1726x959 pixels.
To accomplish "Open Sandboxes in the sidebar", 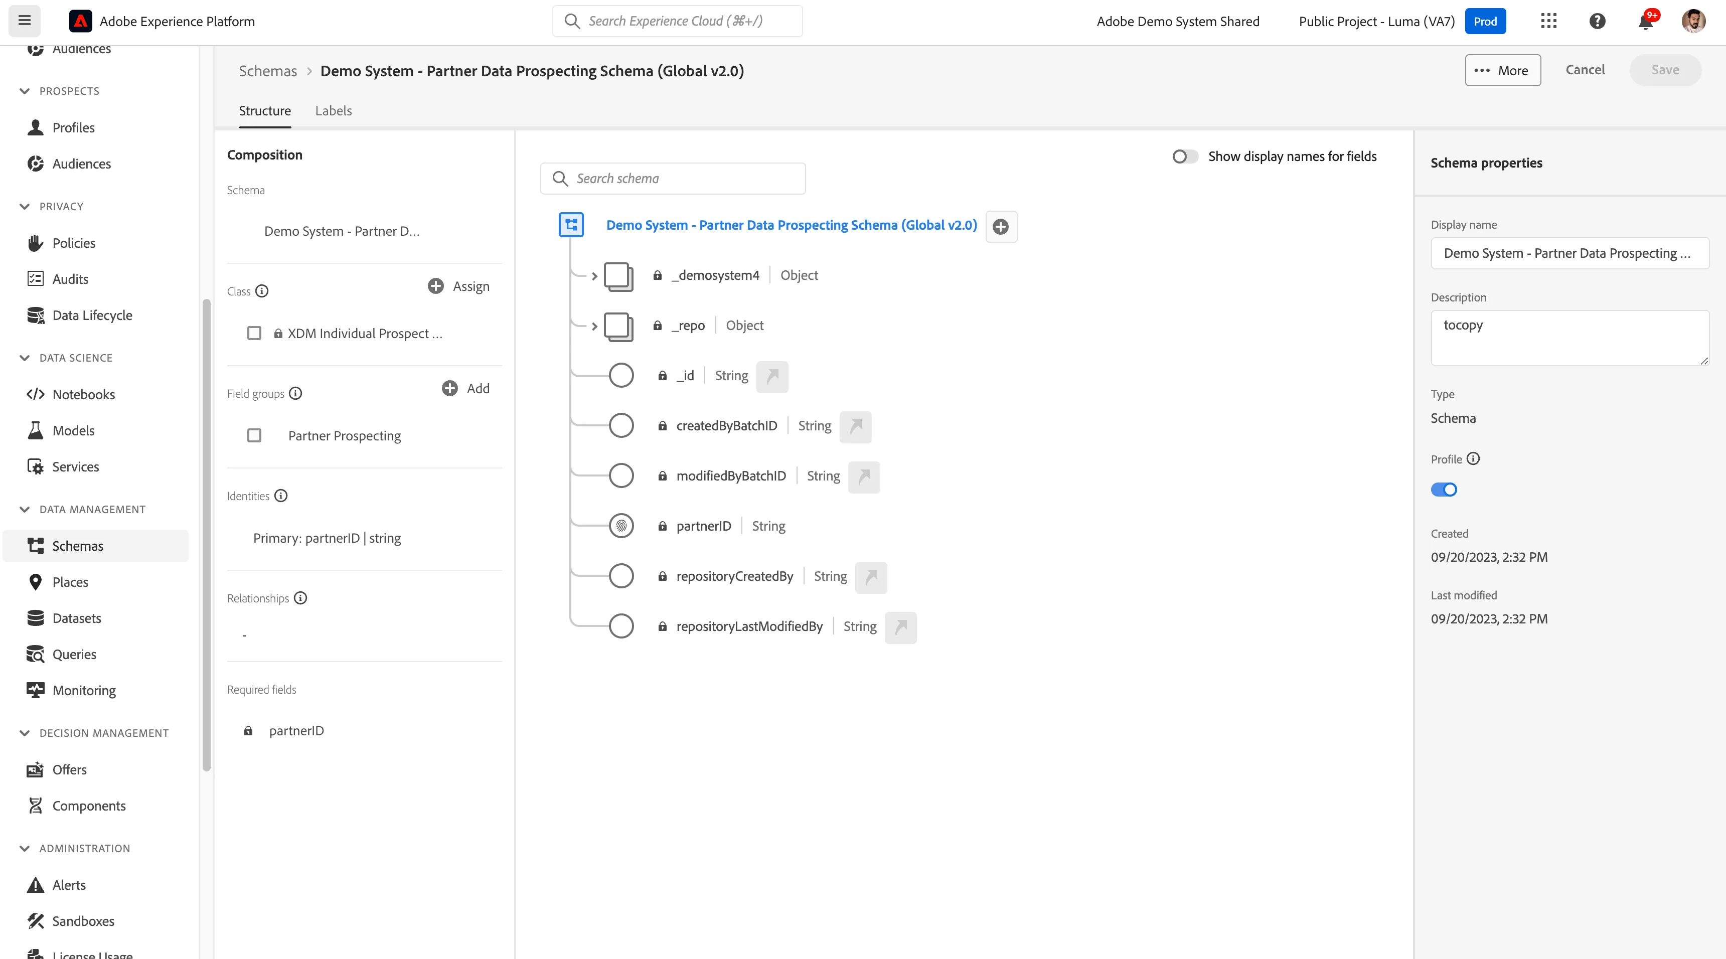I will click(95, 921).
